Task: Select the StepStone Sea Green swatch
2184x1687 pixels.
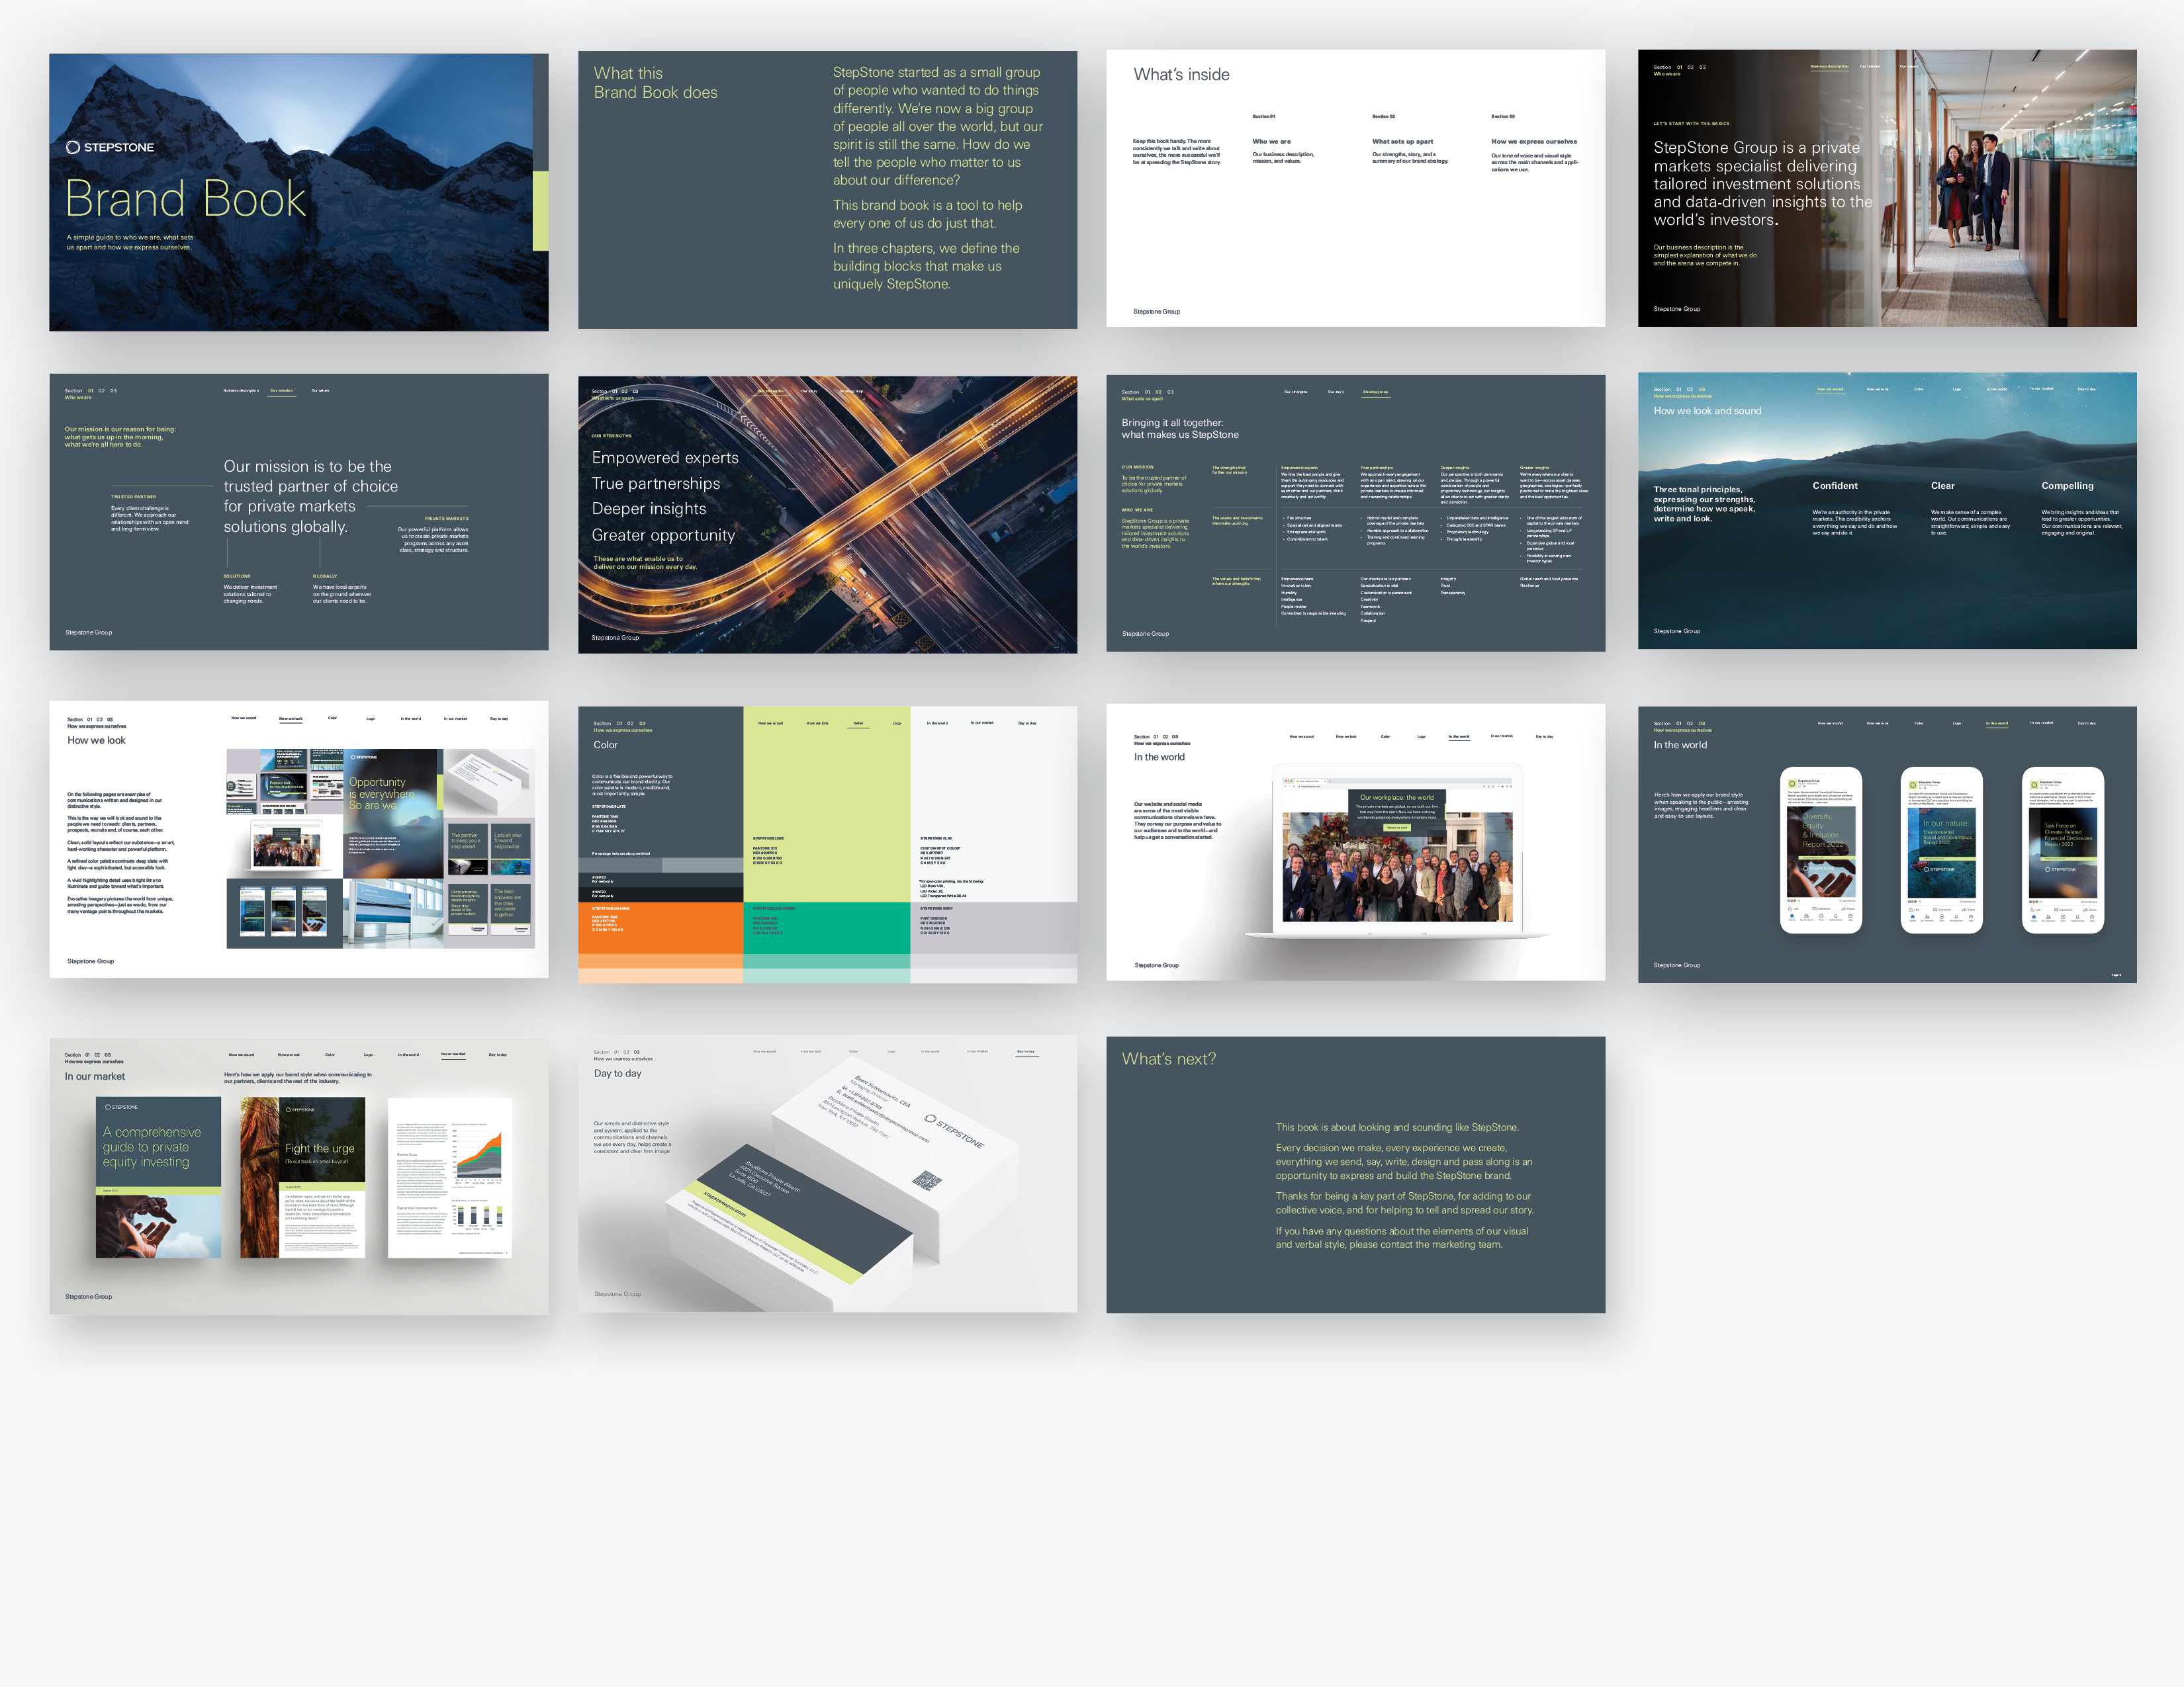Action: (x=826, y=928)
